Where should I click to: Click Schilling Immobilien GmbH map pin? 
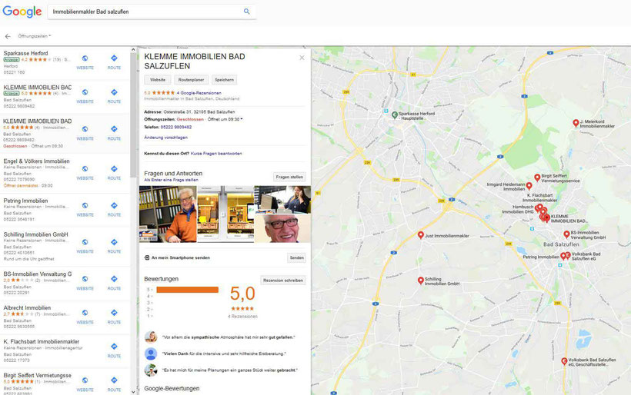click(420, 280)
